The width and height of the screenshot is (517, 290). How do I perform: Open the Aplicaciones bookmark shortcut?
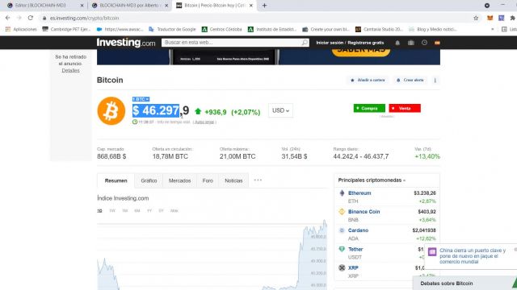click(x=21, y=29)
